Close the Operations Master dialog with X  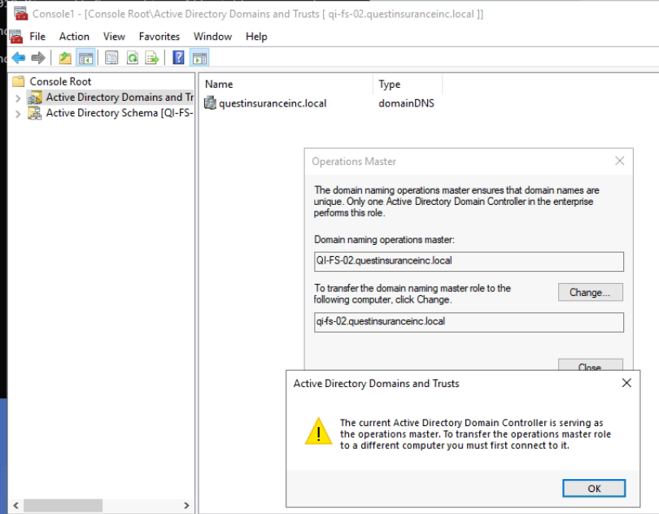point(619,161)
